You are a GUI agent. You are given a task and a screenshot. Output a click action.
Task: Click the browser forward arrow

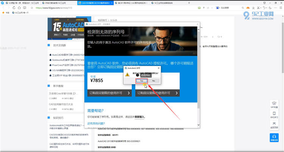pyautogui.click(x=8, y=8)
